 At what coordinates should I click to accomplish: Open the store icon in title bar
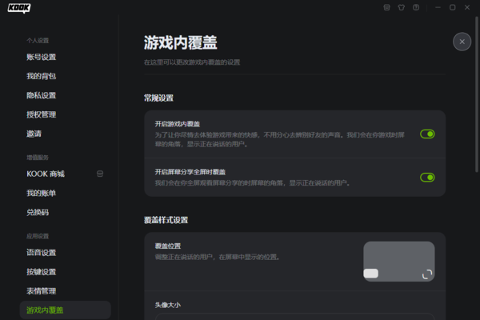click(x=387, y=7)
